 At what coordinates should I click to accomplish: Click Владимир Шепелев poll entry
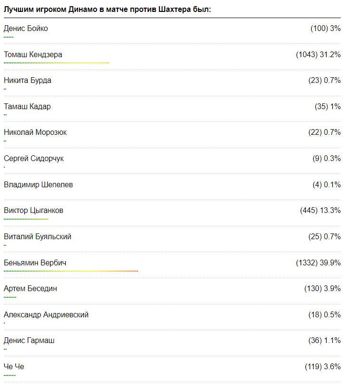(x=39, y=185)
